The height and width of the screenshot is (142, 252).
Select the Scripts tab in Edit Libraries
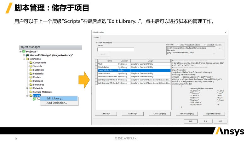96,38
